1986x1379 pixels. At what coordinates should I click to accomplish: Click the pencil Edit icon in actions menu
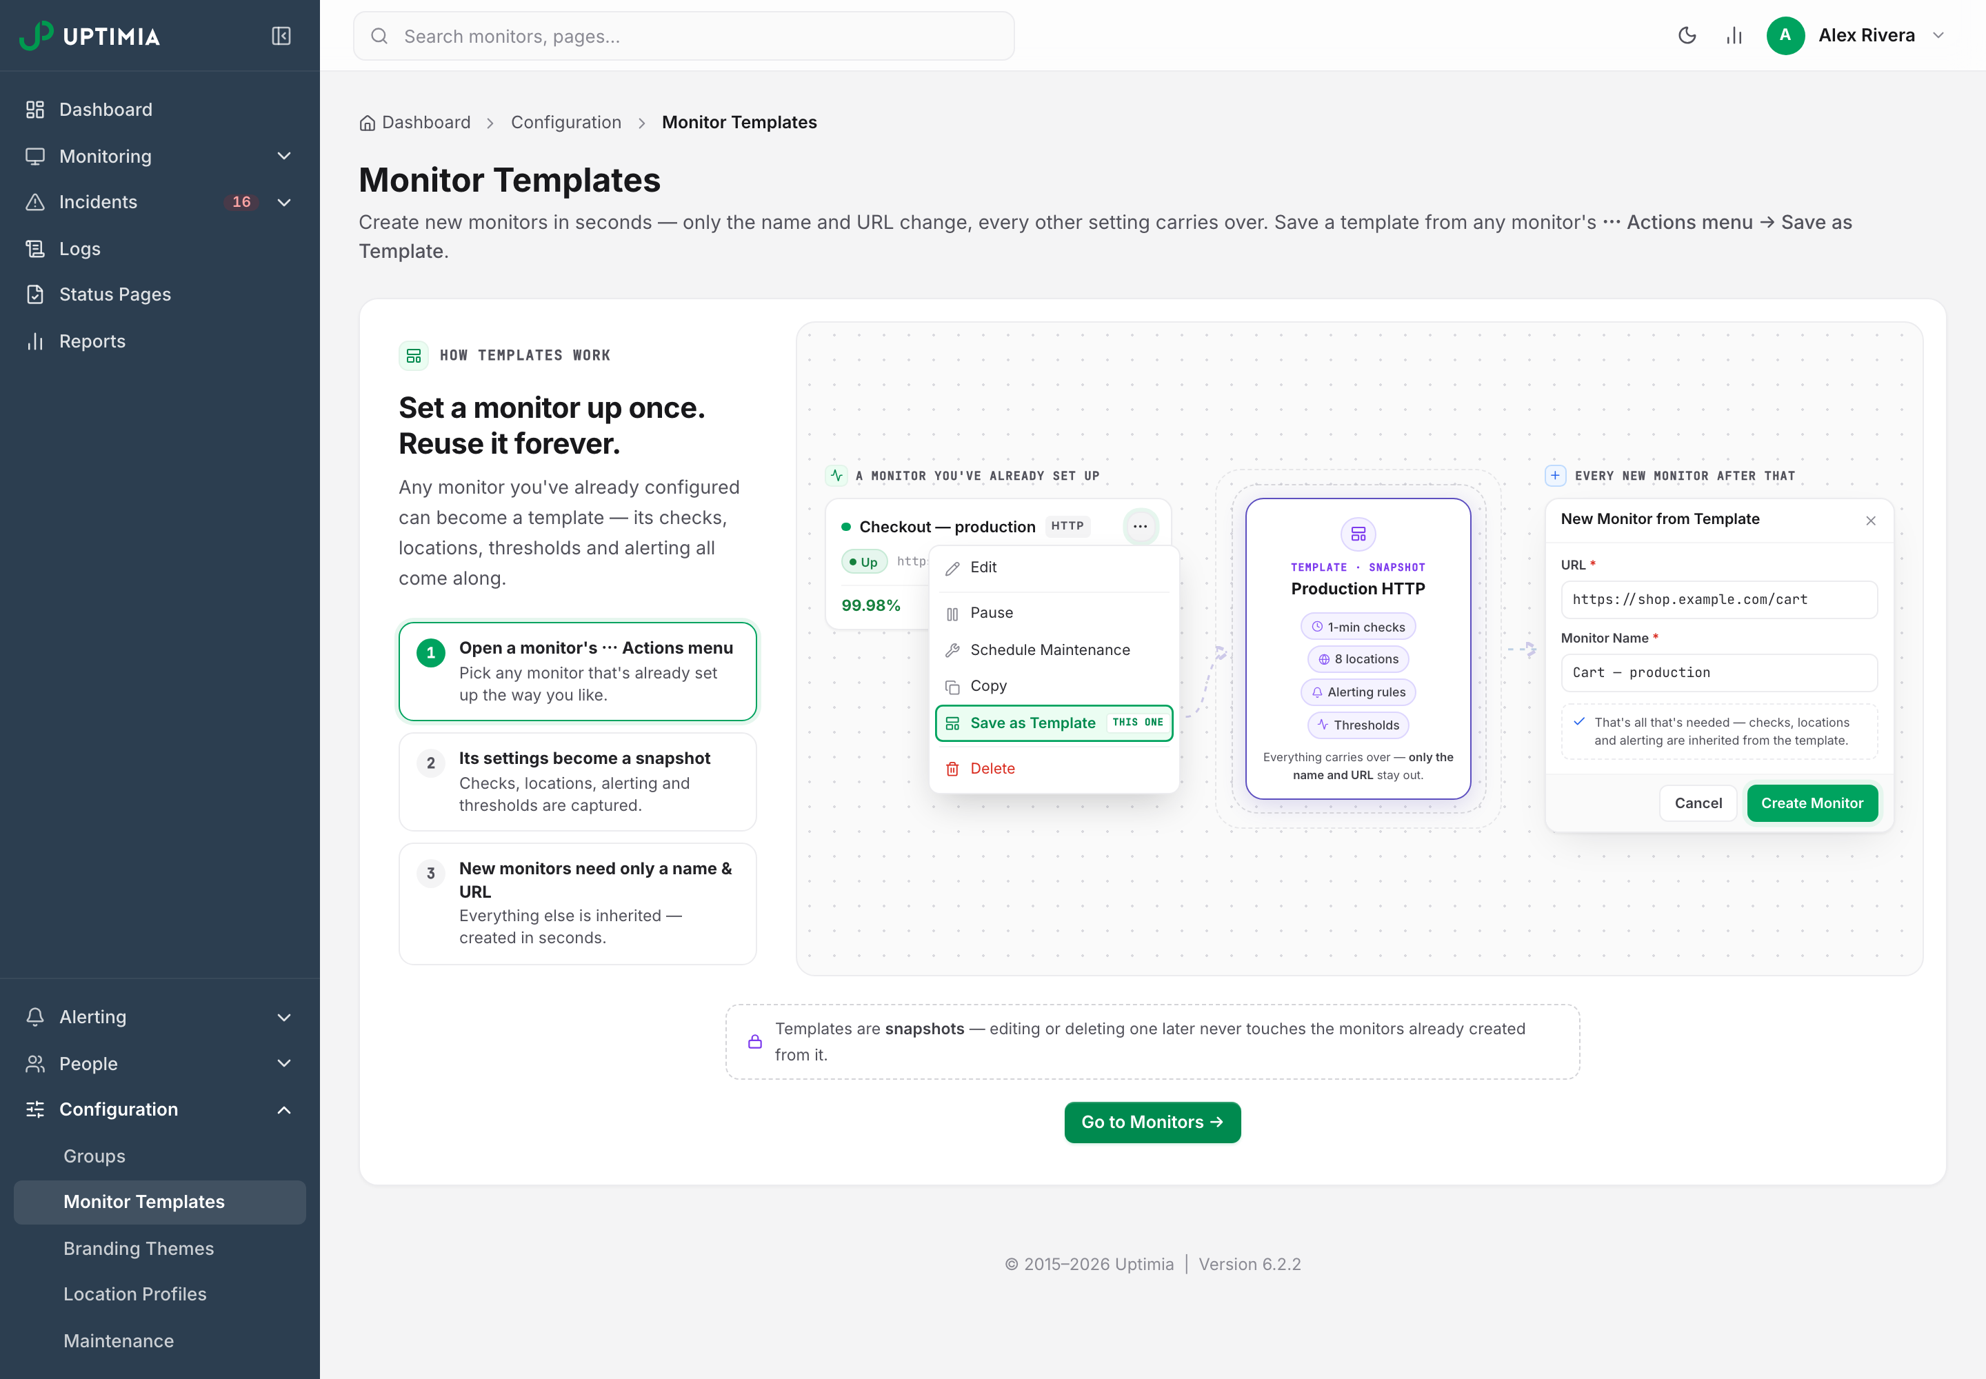(952, 567)
